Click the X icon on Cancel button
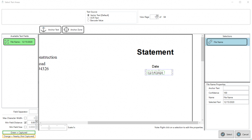The image size is (252, 140). (x=239, y=134)
